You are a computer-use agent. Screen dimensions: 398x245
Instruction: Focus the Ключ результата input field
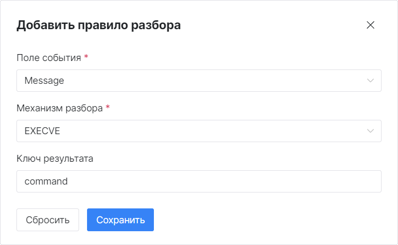[x=198, y=181]
